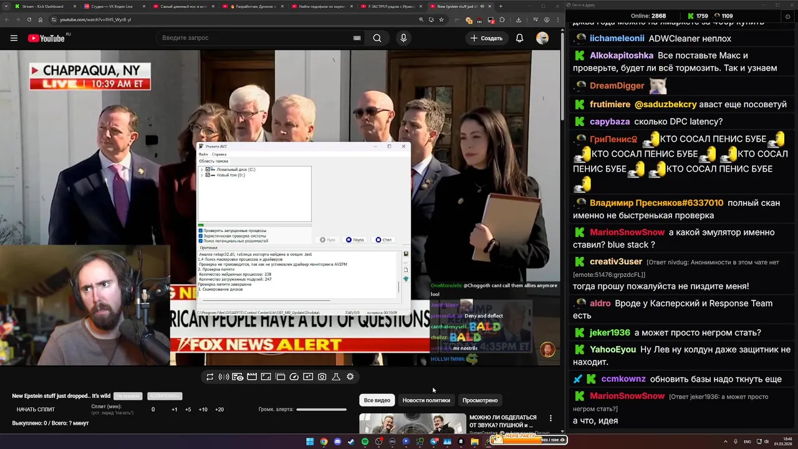The height and width of the screenshot is (449, 798).
Task: Open МОЖНО ЛИ ОБДЕЛАТЬСЯ ОТ ЗВУКА video thumbnail
Action: click(x=412, y=424)
